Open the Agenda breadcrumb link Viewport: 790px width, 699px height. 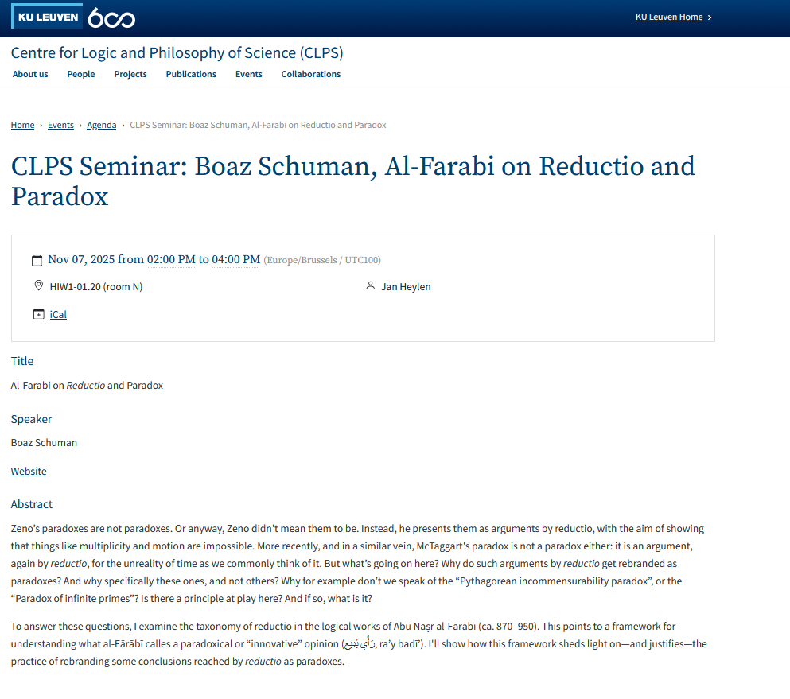pyautogui.click(x=102, y=125)
